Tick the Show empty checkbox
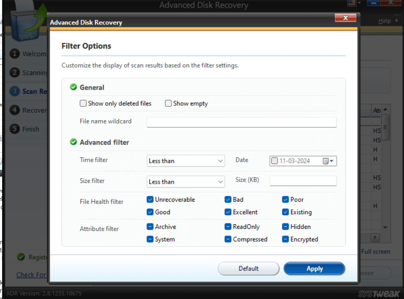Image resolution: width=404 pixels, height=299 pixels. point(168,104)
